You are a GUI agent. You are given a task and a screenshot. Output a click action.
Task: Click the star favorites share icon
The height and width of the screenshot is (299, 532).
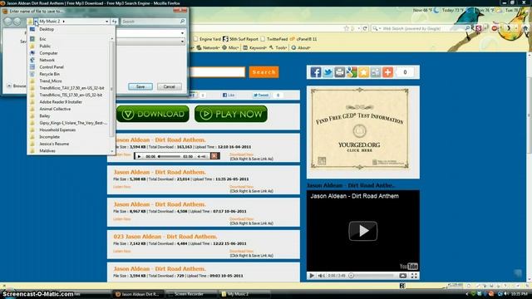click(x=363, y=72)
